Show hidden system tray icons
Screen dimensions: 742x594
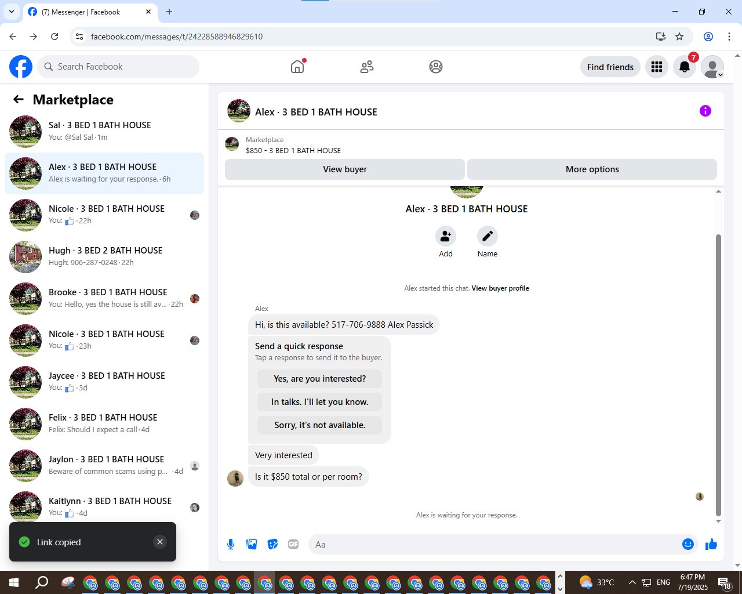click(632, 582)
